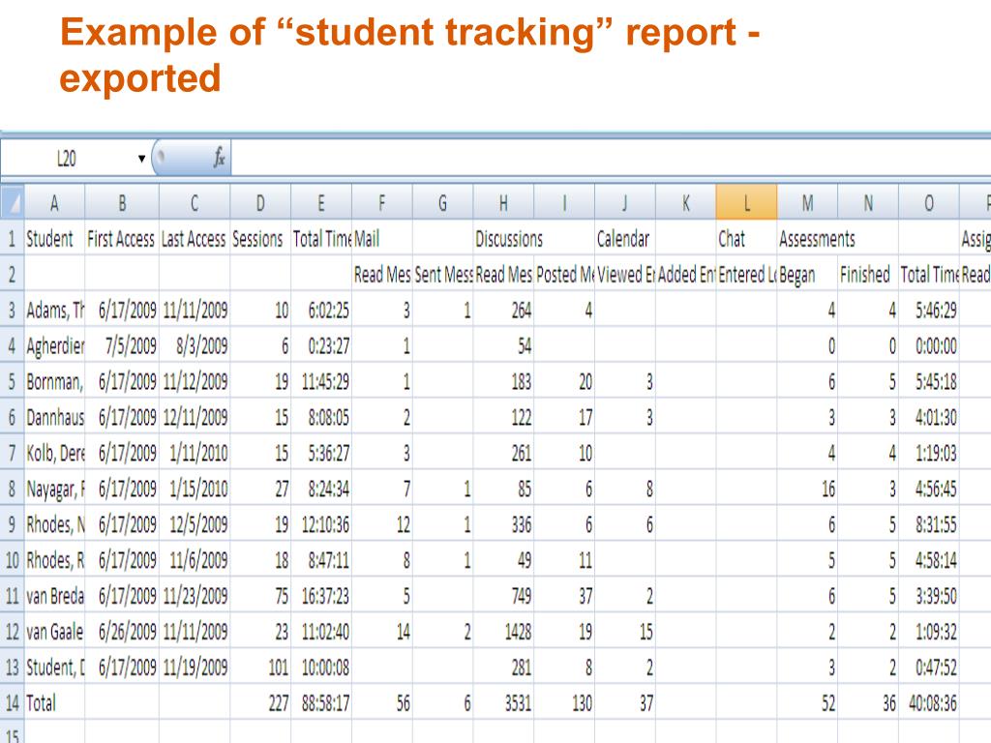Select row 1 header

pos(12,238)
